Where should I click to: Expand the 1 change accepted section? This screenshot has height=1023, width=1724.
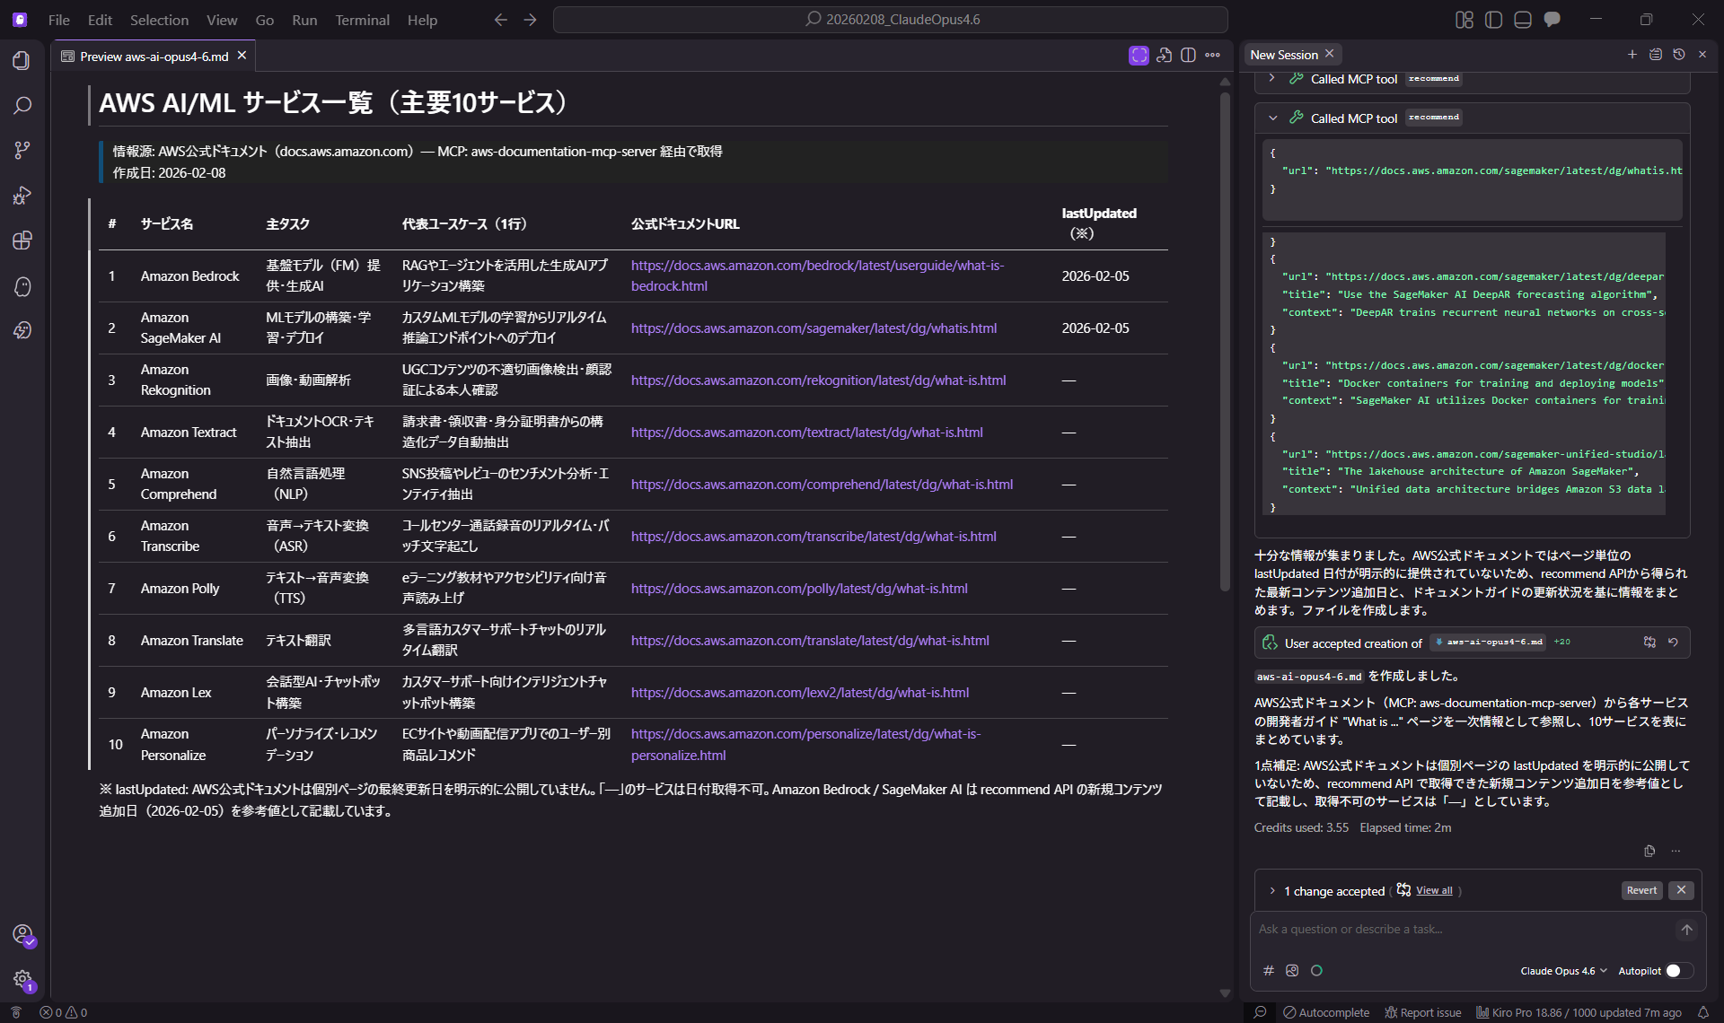point(1271,890)
